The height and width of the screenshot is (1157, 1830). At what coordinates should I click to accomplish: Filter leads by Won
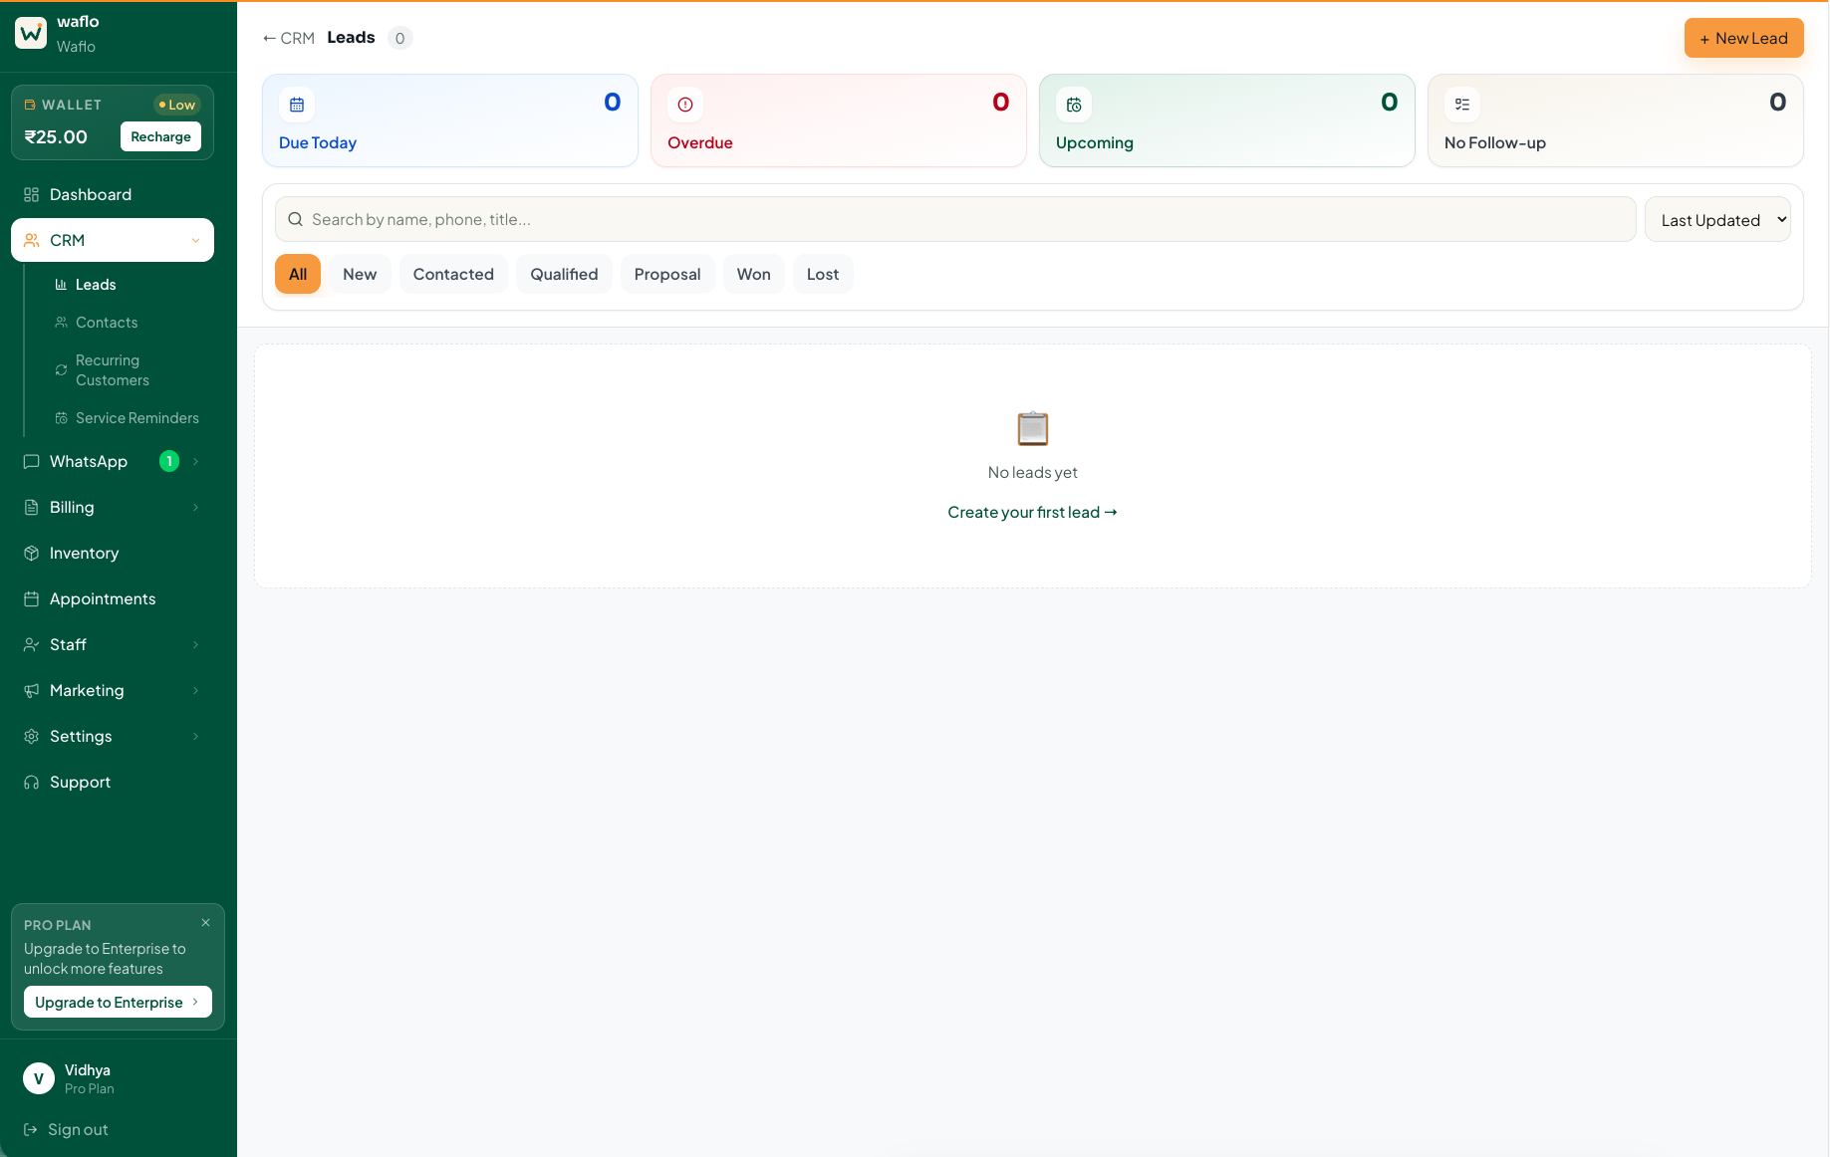754,274
